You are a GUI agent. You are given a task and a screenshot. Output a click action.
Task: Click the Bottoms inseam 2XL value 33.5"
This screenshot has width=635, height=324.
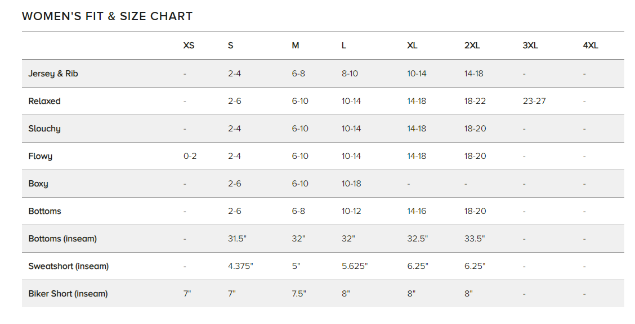[475, 239]
